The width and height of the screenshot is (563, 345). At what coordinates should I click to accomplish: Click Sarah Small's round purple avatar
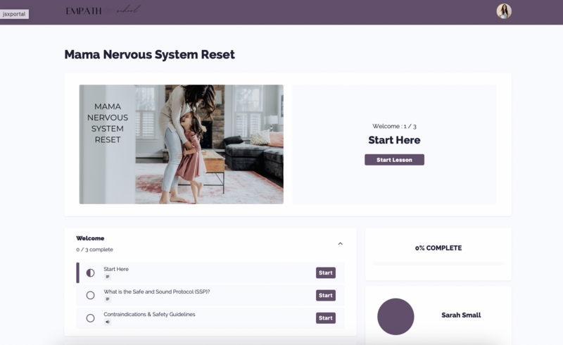(396, 316)
